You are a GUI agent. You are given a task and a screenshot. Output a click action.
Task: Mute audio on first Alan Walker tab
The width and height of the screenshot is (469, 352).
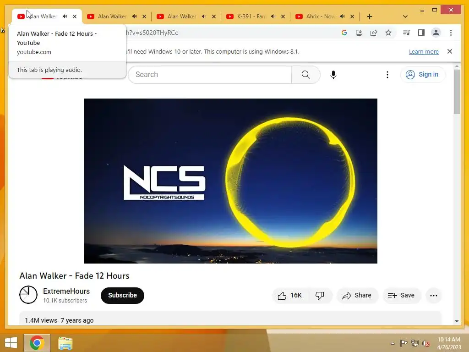click(65, 16)
